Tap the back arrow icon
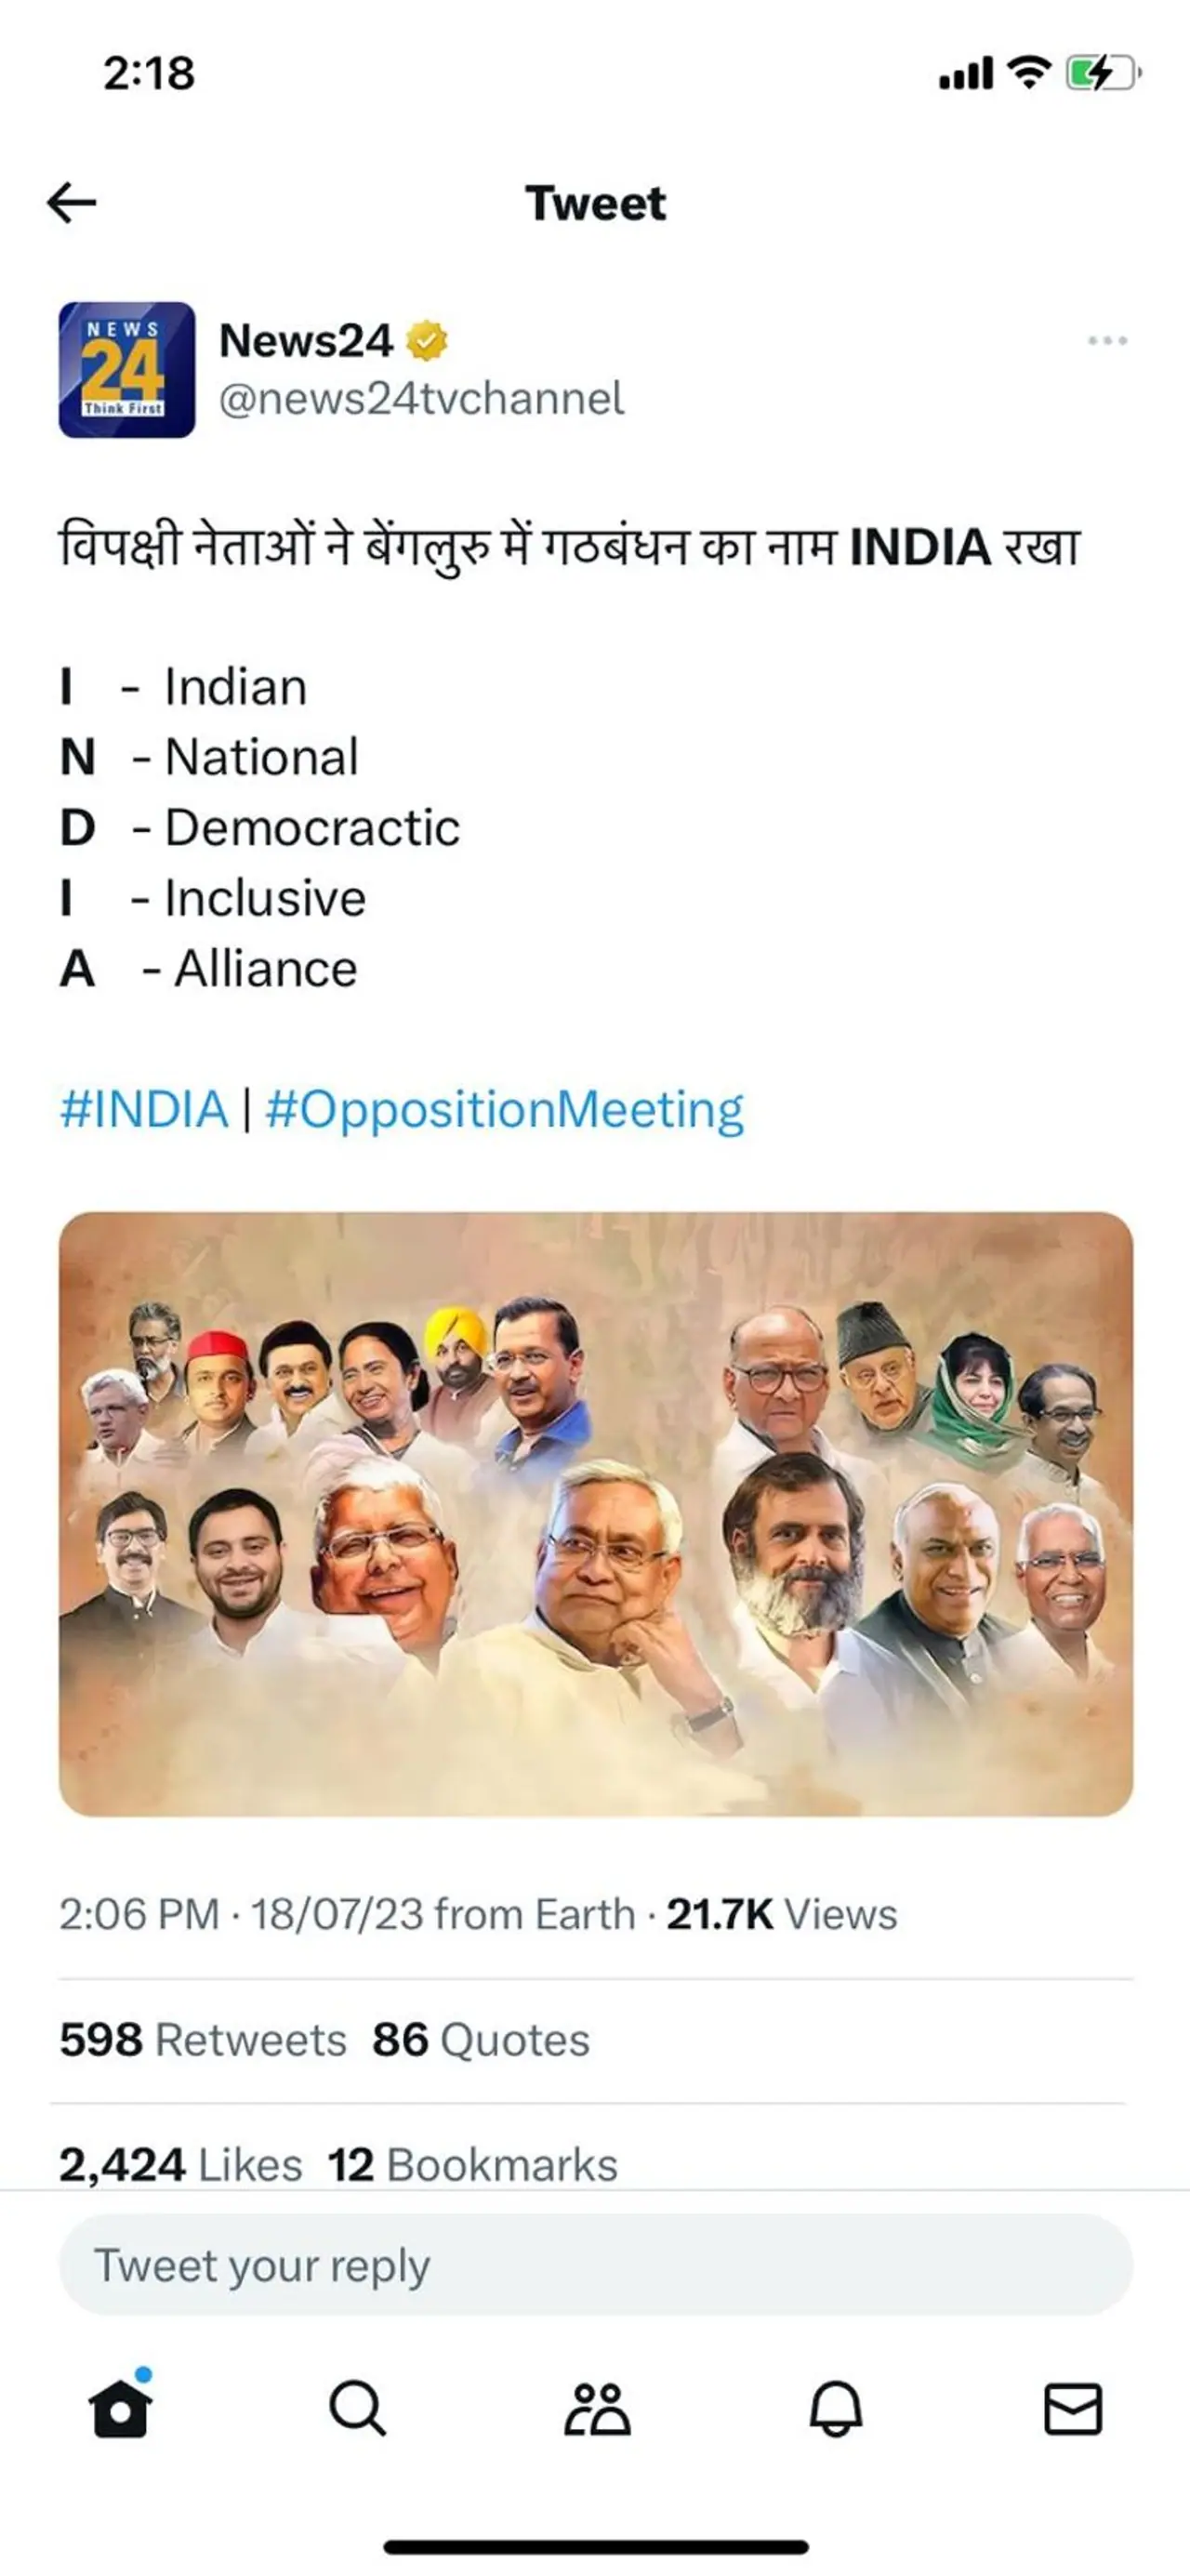 point(72,203)
